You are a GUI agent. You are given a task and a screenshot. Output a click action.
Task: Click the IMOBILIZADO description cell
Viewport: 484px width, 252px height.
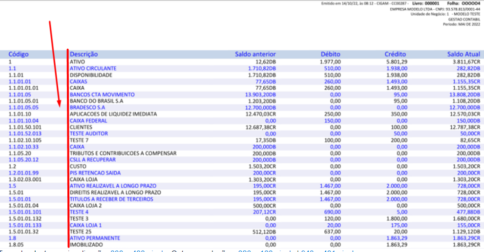point(86,245)
